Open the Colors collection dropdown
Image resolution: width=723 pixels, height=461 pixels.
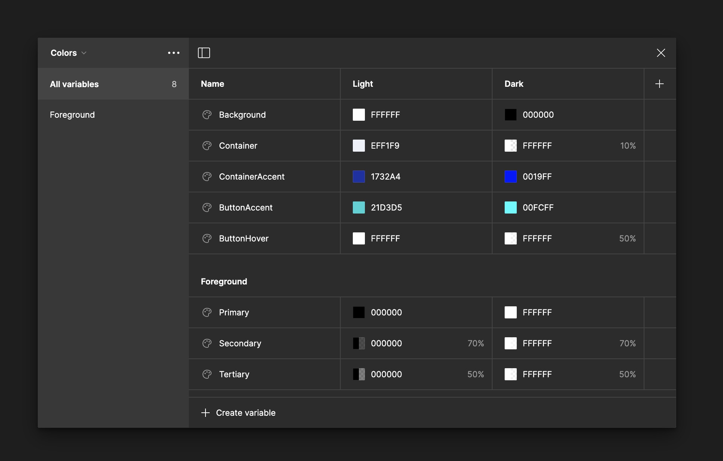[68, 53]
